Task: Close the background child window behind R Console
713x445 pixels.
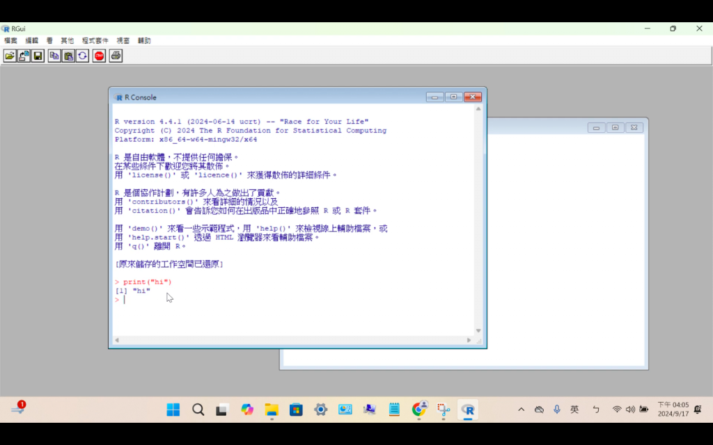Action: click(634, 128)
